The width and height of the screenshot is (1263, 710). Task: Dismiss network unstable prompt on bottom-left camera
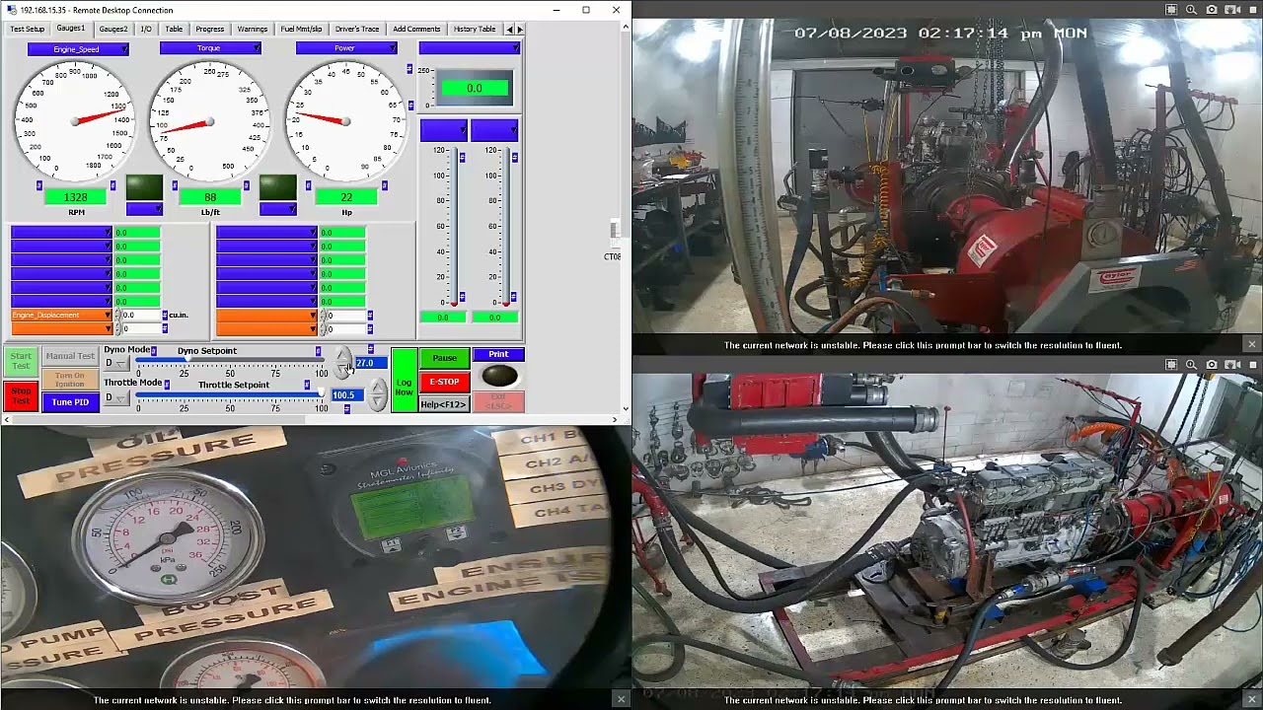tap(621, 699)
